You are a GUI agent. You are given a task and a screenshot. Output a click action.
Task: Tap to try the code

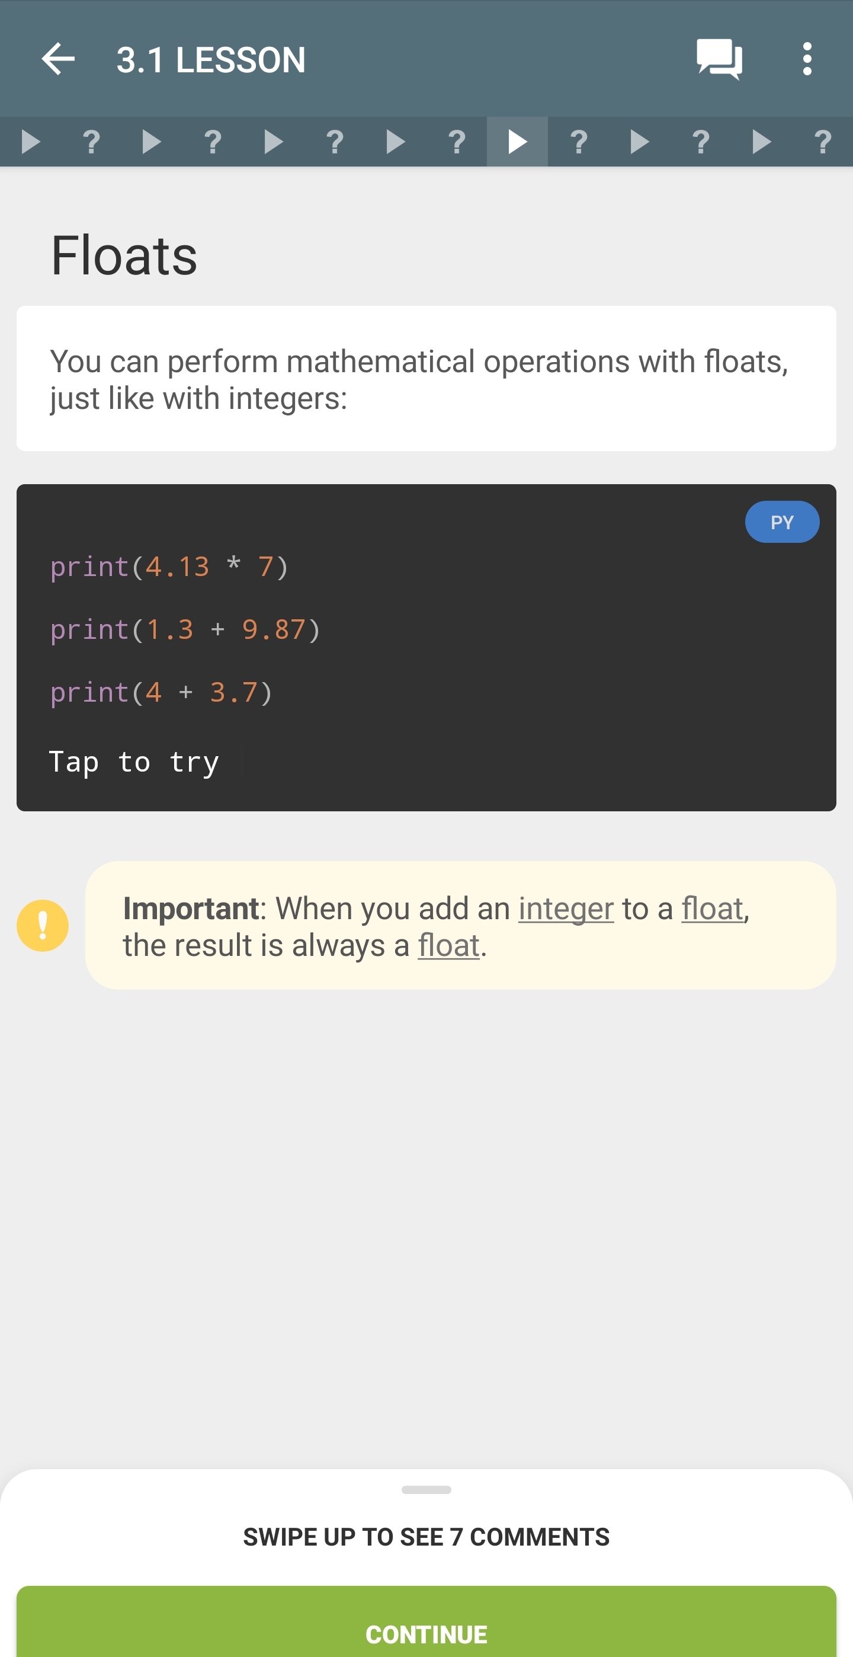coord(134,762)
